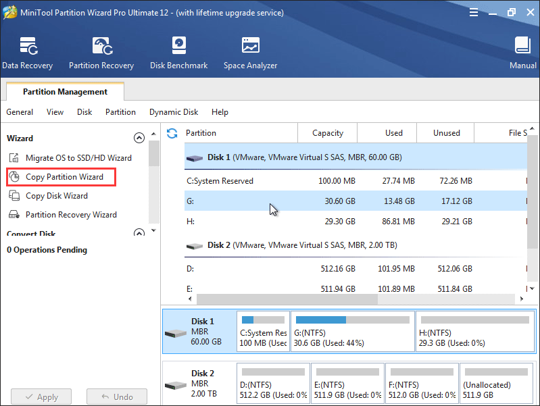Open the Dynamic Disk menu
540x406 pixels.
point(174,112)
